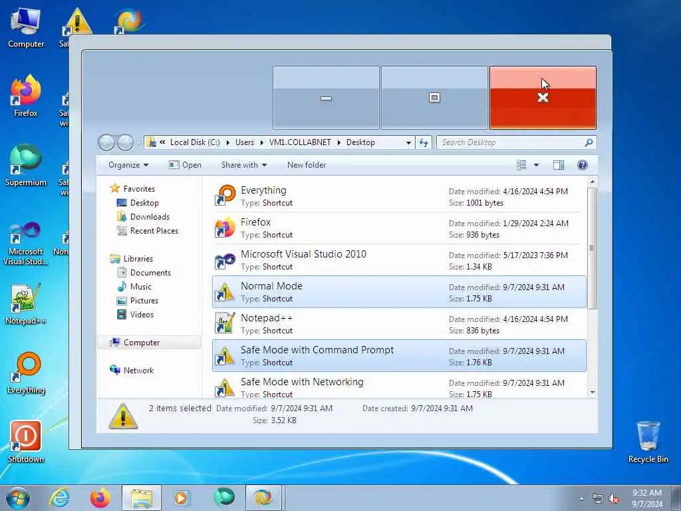
Task: Click the change view icon
Action: (x=521, y=165)
